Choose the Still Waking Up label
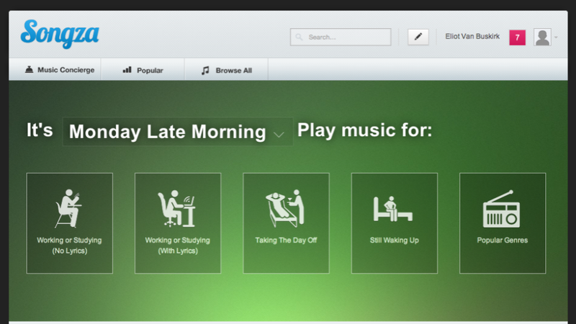Image resolution: width=576 pixels, height=324 pixels. (394, 240)
